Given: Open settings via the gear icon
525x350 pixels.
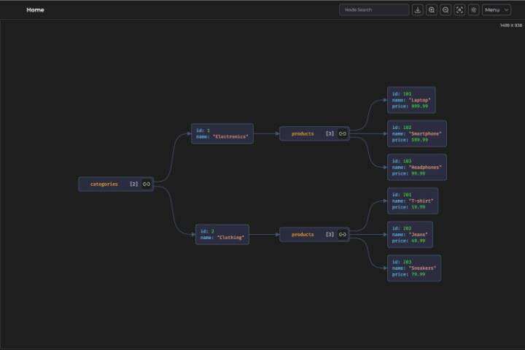Looking at the screenshot, I should [x=473, y=10].
